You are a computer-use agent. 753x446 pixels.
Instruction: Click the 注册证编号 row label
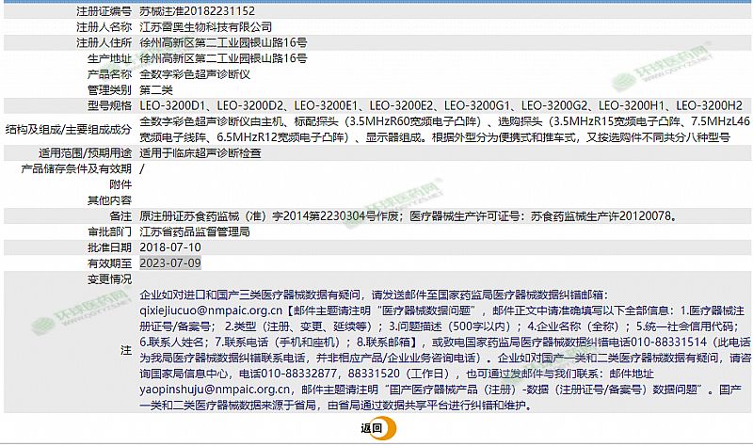(104, 11)
